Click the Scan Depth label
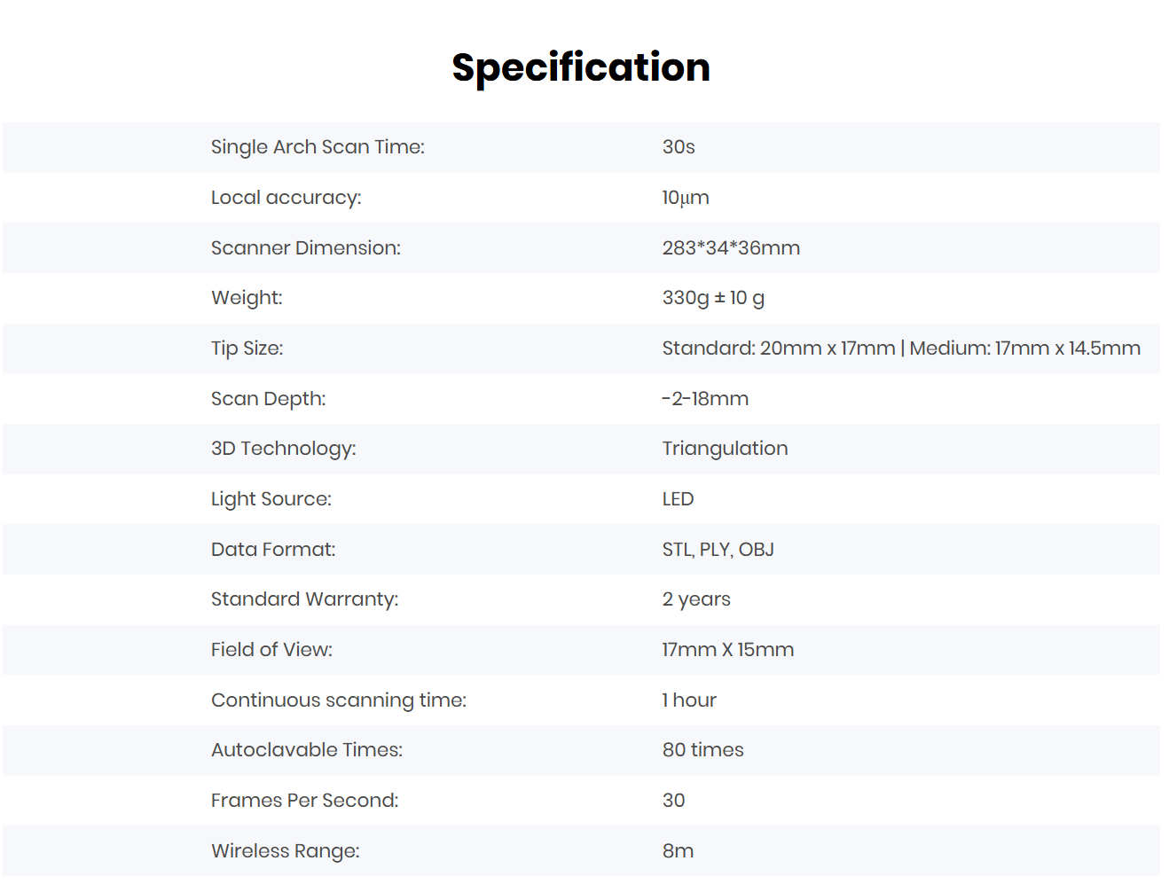Viewport: 1169px width, 892px height. point(268,399)
